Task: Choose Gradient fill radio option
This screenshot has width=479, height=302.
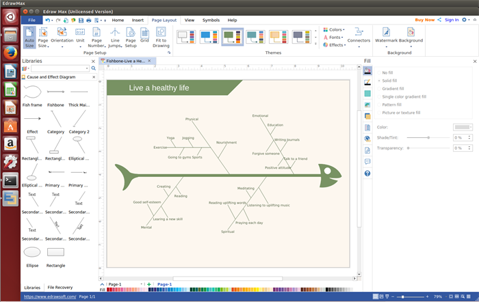Action: click(x=392, y=89)
